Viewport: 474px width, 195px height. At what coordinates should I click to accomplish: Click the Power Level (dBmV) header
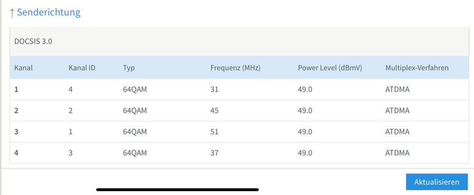click(330, 68)
